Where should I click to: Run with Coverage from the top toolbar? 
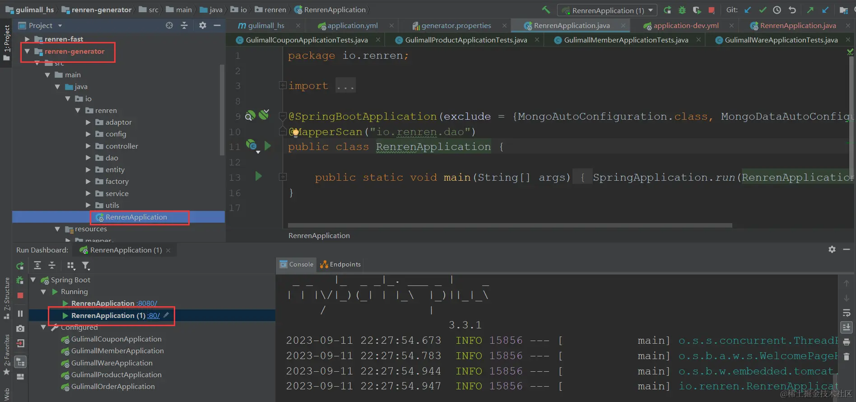tap(697, 10)
